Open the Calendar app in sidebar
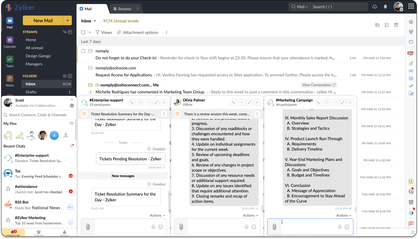Image resolution: width=418 pixels, height=239 pixels. [10, 42]
